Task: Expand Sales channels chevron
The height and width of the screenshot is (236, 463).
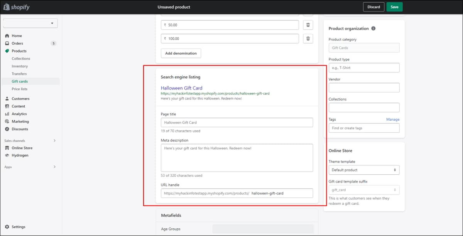Action: click(x=54, y=140)
